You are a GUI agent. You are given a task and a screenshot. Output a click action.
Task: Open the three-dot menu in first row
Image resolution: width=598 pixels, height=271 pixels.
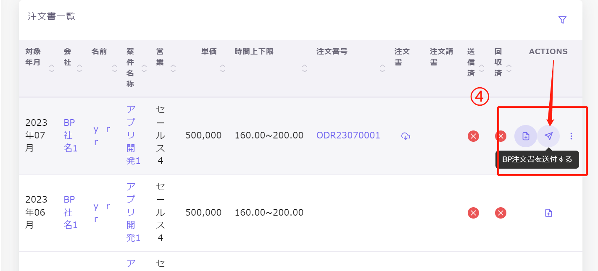pos(571,136)
